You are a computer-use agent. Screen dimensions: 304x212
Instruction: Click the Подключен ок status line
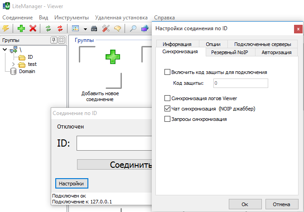click(x=69, y=196)
